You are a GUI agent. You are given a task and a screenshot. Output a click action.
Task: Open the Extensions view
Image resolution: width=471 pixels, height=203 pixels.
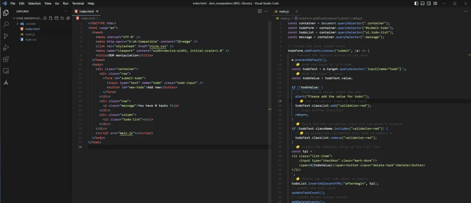[6, 59]
